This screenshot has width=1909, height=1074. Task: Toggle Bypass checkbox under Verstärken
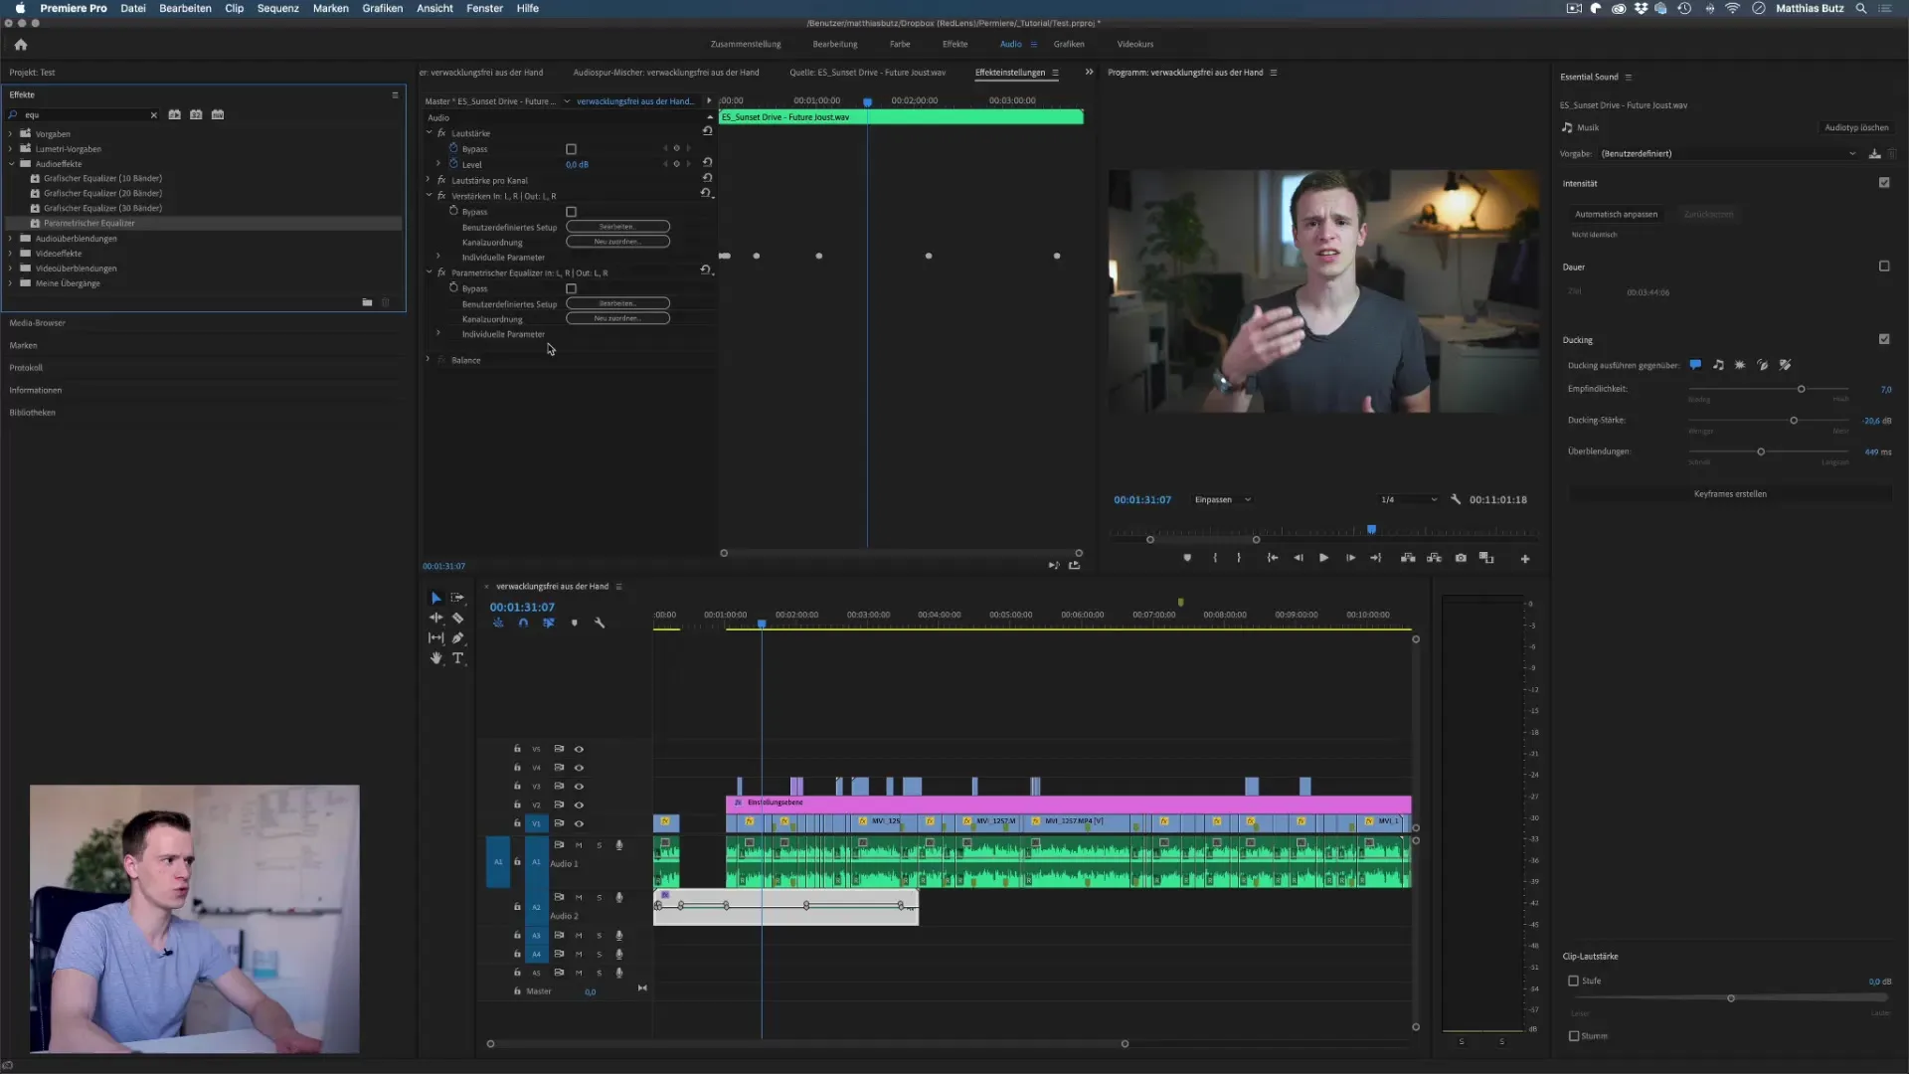point(571,212)
